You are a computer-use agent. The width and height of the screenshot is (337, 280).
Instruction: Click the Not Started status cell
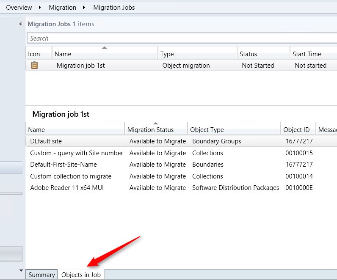click(x=258, y=65)
